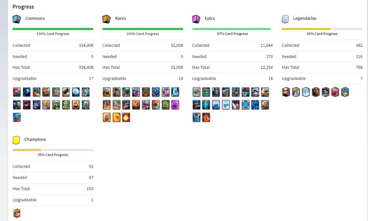368x221 pixels.
Task: Click the Rares 100% progress bar
Action: pos(143,29)
